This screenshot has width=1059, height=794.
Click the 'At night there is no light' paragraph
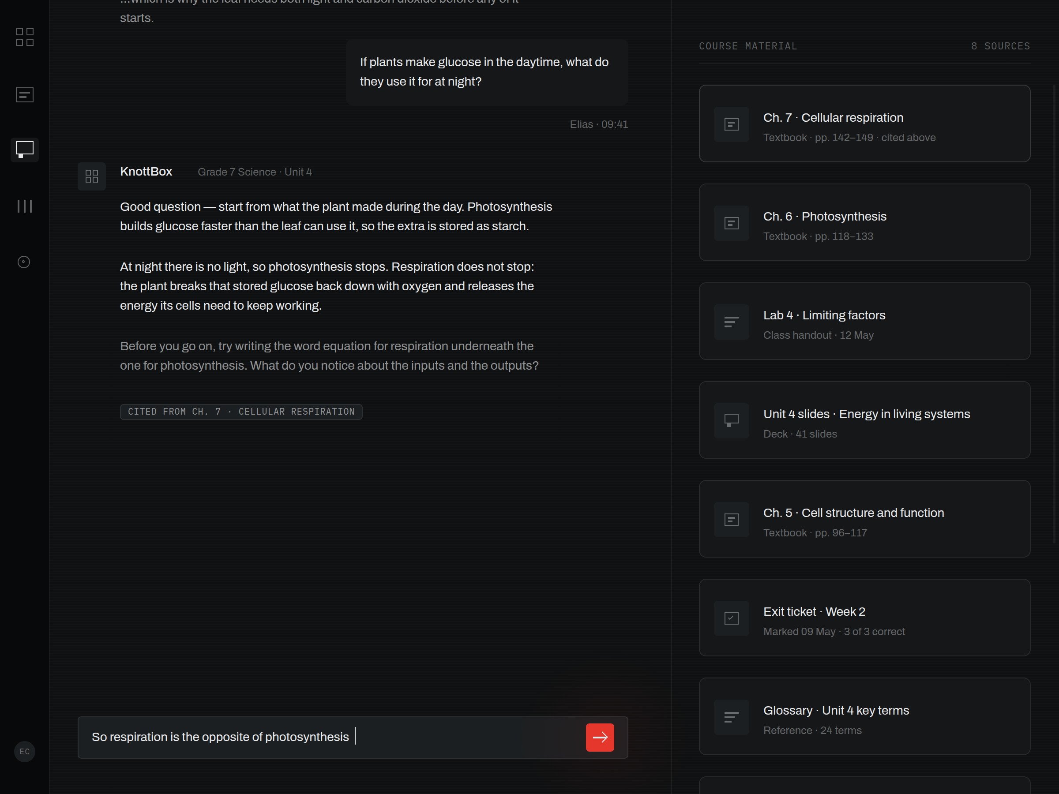click(327, 286)
